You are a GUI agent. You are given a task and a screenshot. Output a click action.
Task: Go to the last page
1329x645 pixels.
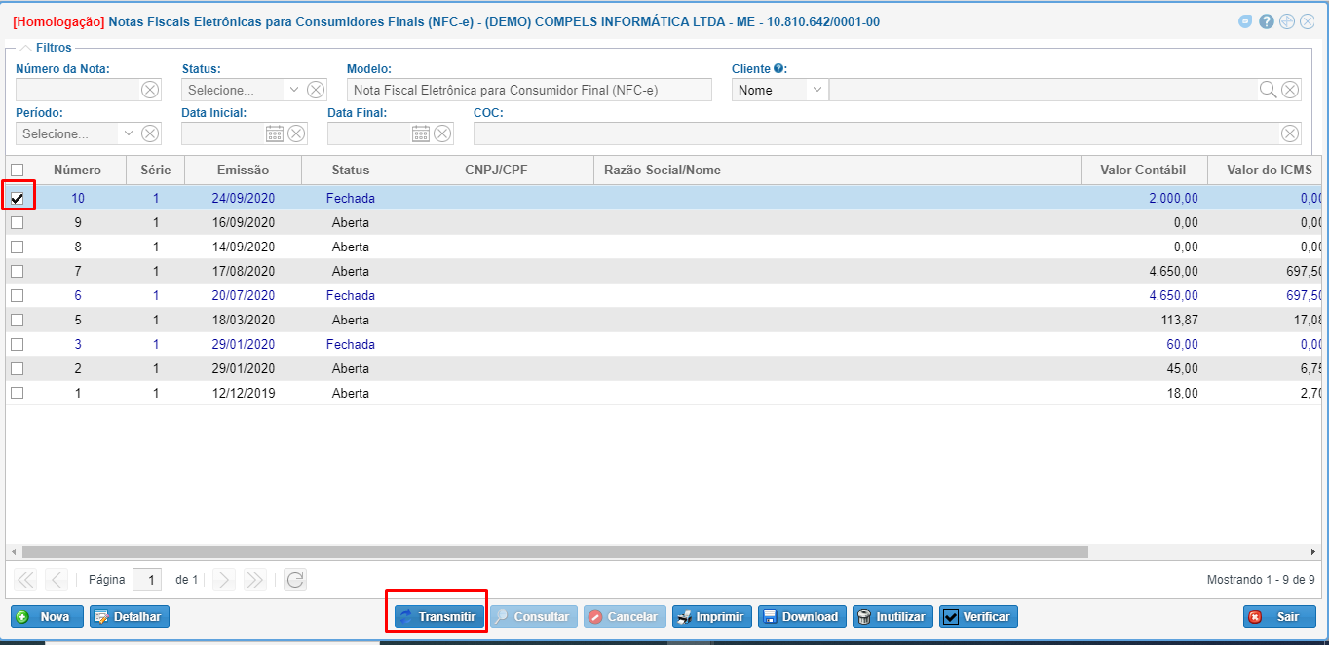(x=255, y=580)
